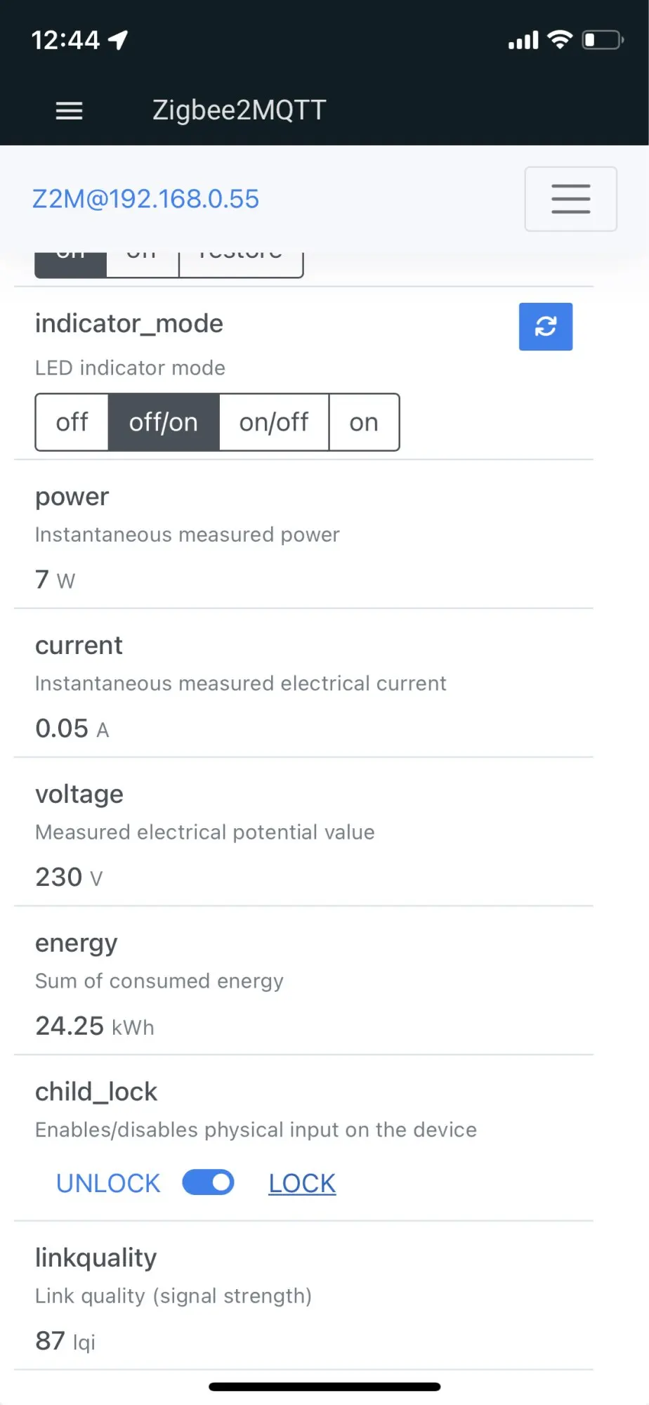
Task: Toggle the child_lock switch
Action: (208, 1182)
